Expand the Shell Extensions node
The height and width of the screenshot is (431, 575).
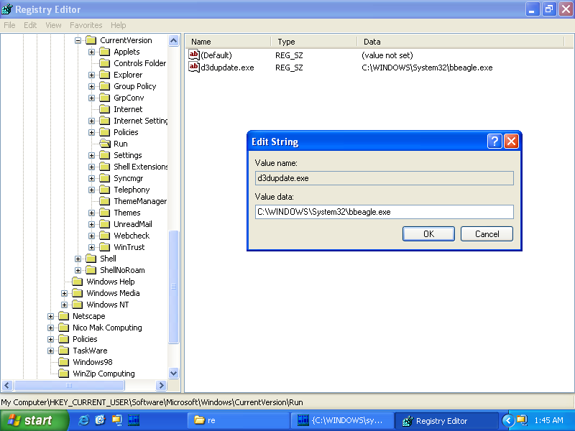tap(92, 167)
